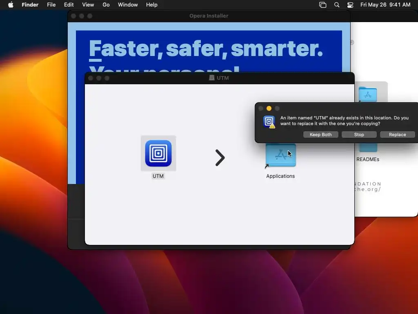418x314 pixels.
Task: Open Stage Manager window icon in menu bar
Action: click(x=322, y=5)
